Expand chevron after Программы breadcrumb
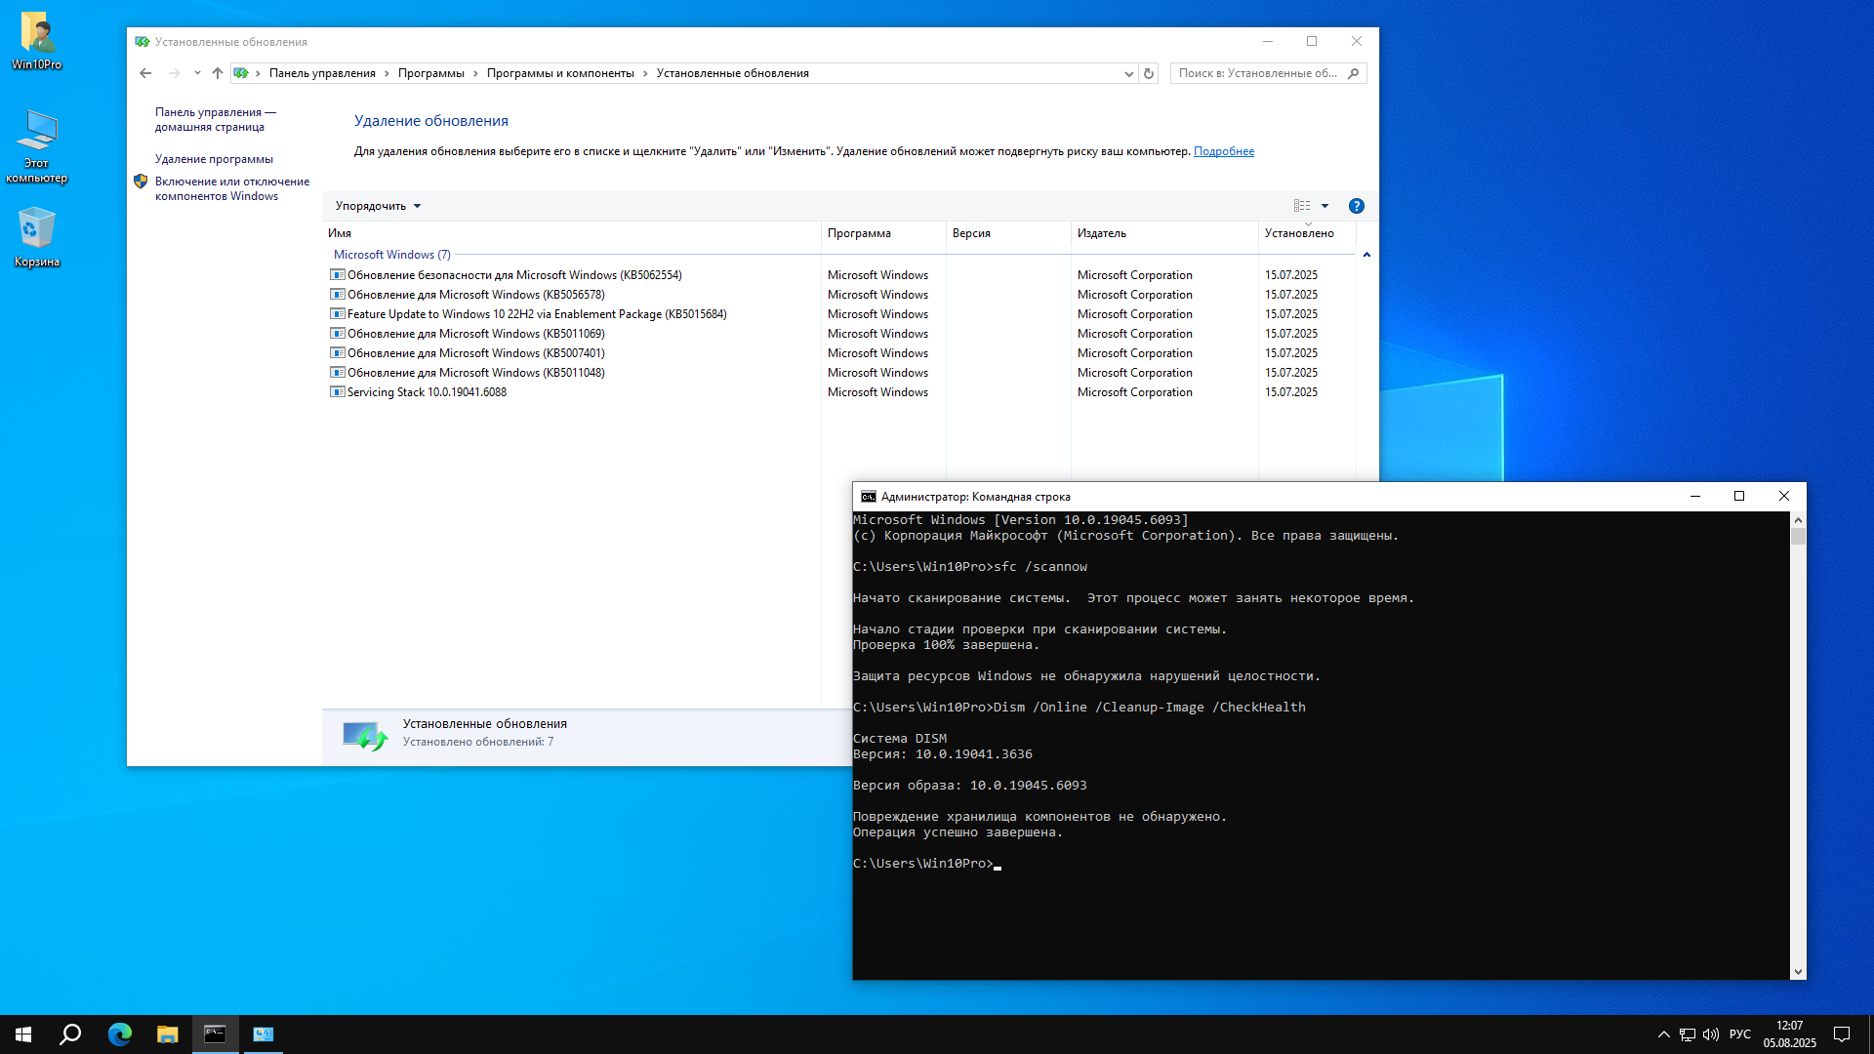 pyautogui.click(x=475, y=73)
